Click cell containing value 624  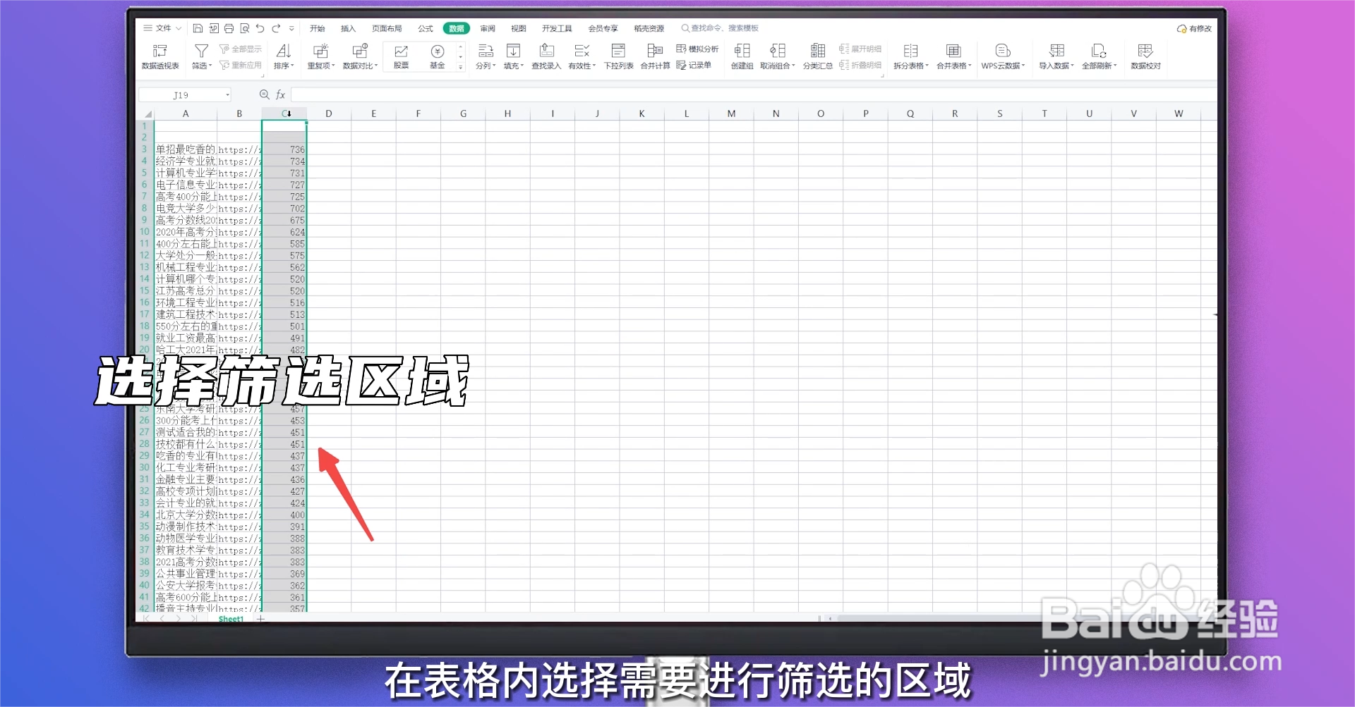coord(284,232)
